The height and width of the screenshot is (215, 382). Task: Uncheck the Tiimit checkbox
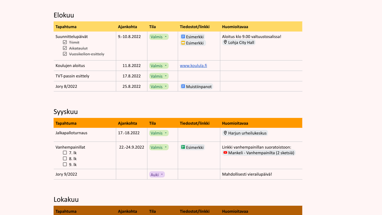(65, 42)
